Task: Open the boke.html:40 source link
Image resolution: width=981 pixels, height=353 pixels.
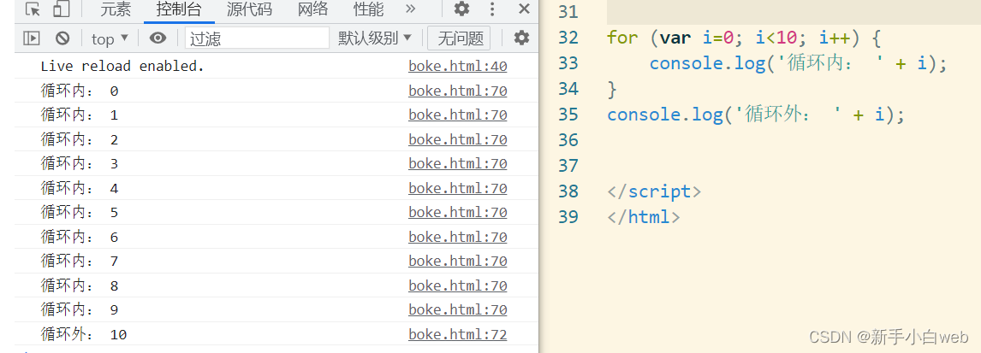Action: click(458, 66)
